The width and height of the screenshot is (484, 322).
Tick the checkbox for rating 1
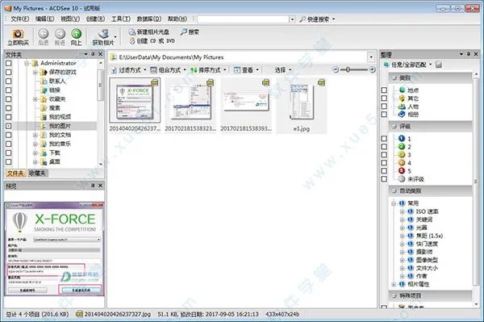pyautogui.click(x=384, y=139)
